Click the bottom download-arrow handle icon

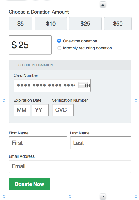coord(103,196)
